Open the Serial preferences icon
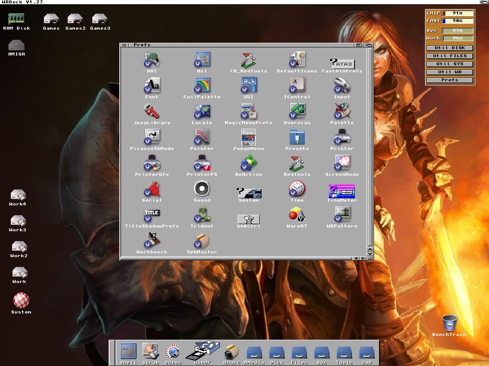489x366 pixels. tap(152, 189)
